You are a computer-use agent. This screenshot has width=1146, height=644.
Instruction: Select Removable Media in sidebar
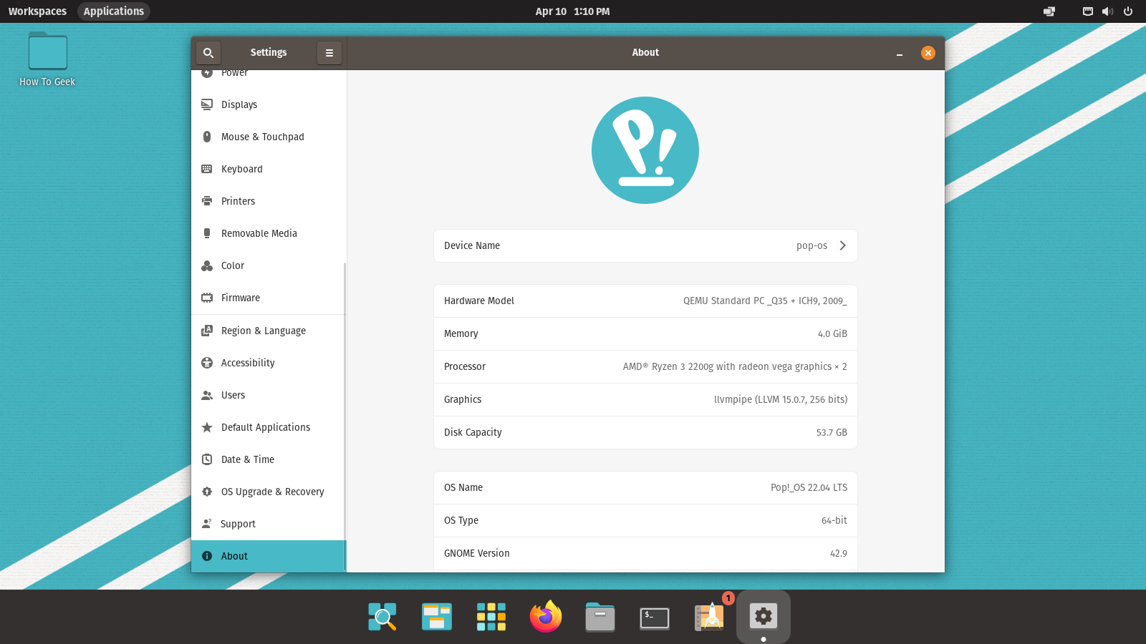pos(269,233)
